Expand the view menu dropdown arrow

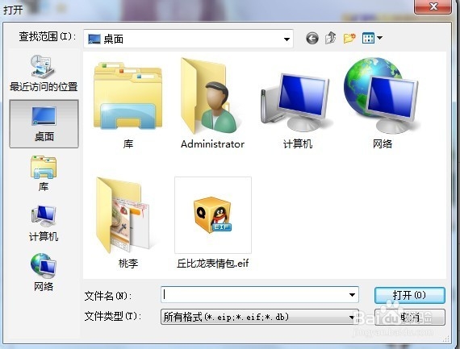click(x=379, y=38)
